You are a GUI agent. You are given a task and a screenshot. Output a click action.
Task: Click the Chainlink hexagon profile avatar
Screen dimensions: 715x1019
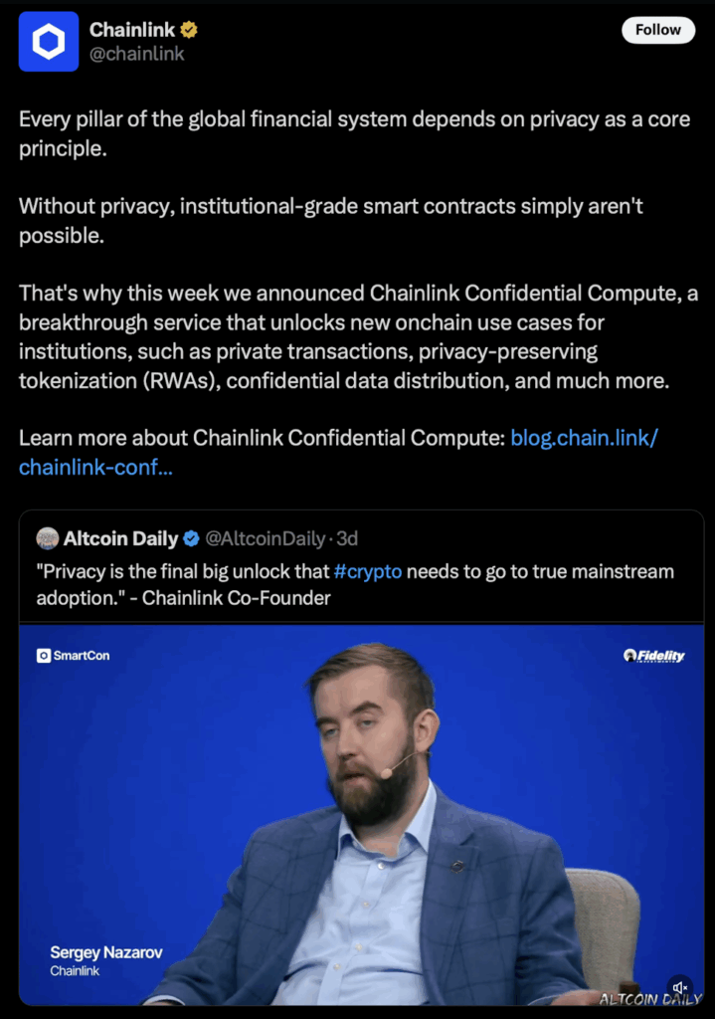point(47,42)
